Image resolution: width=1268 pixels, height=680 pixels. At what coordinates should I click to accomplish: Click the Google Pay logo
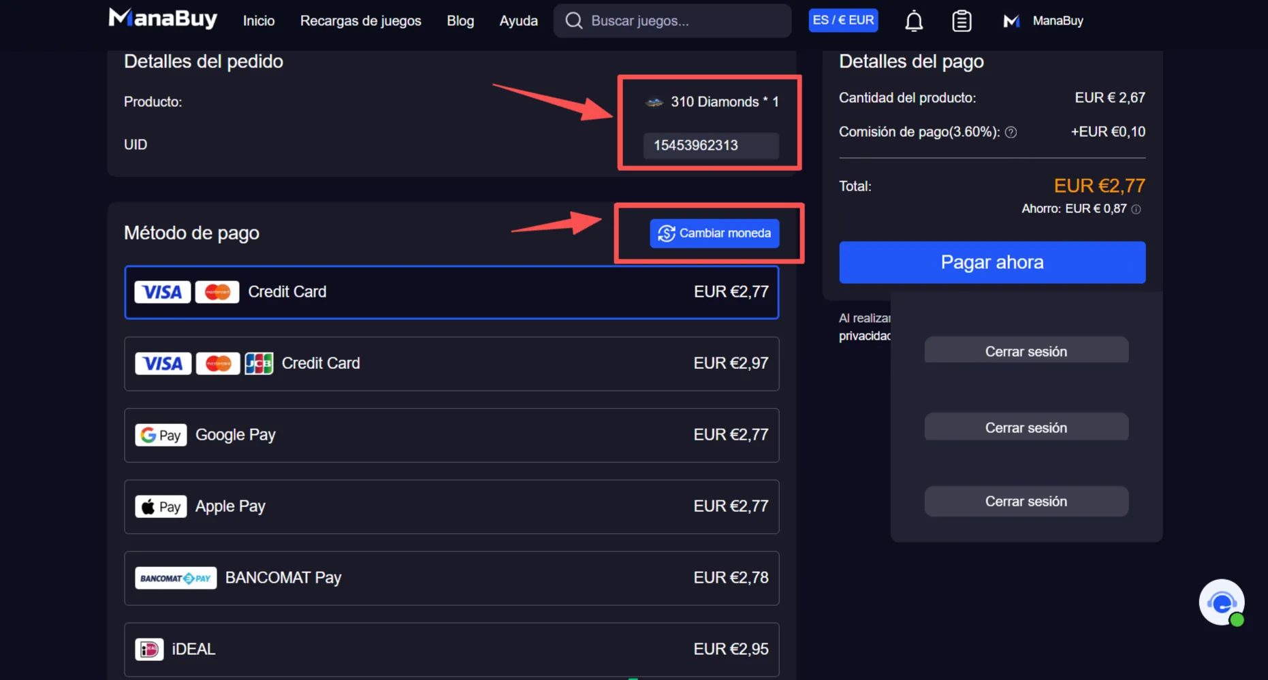click(x=161, y=435)
